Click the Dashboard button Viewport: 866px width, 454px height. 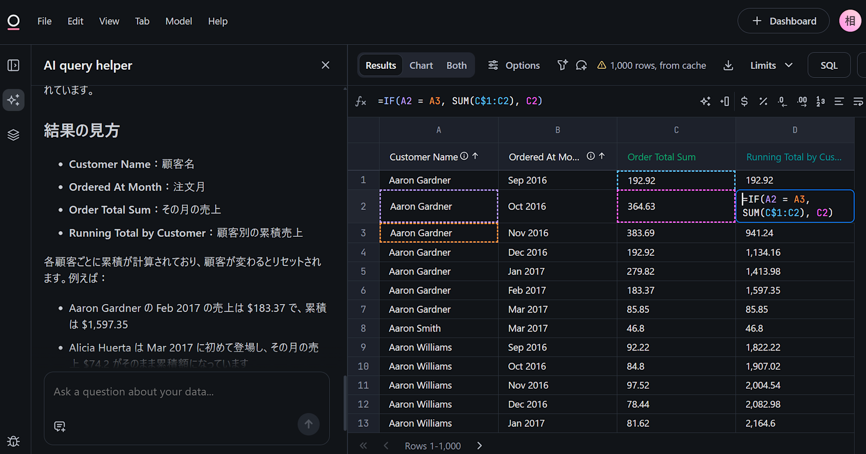tap(784, 21)
